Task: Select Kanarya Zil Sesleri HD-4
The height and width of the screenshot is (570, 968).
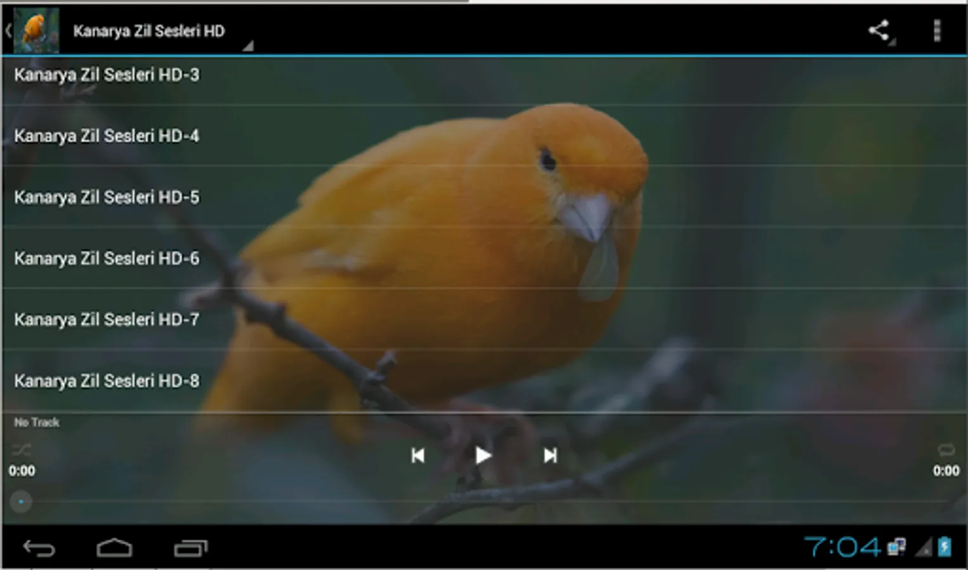Action: pos(484,136)
